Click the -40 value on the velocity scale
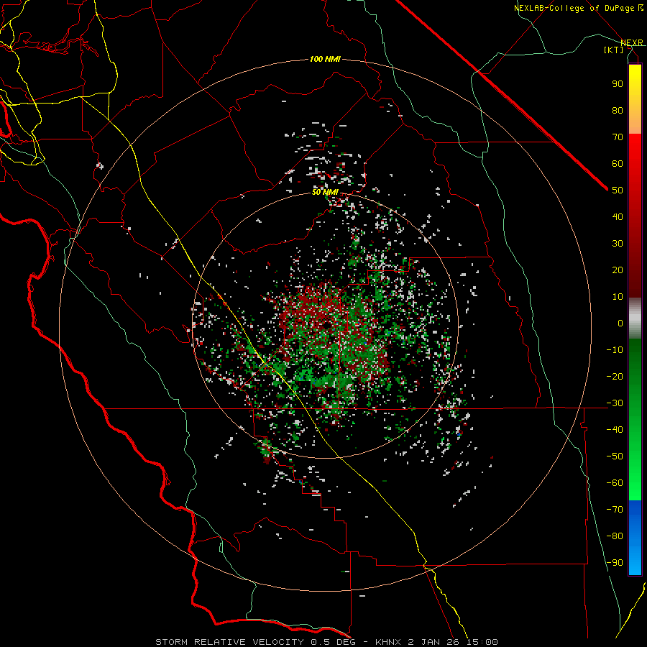Image resolution: width=647 pixels, height=647 pixels. (615, 430)
